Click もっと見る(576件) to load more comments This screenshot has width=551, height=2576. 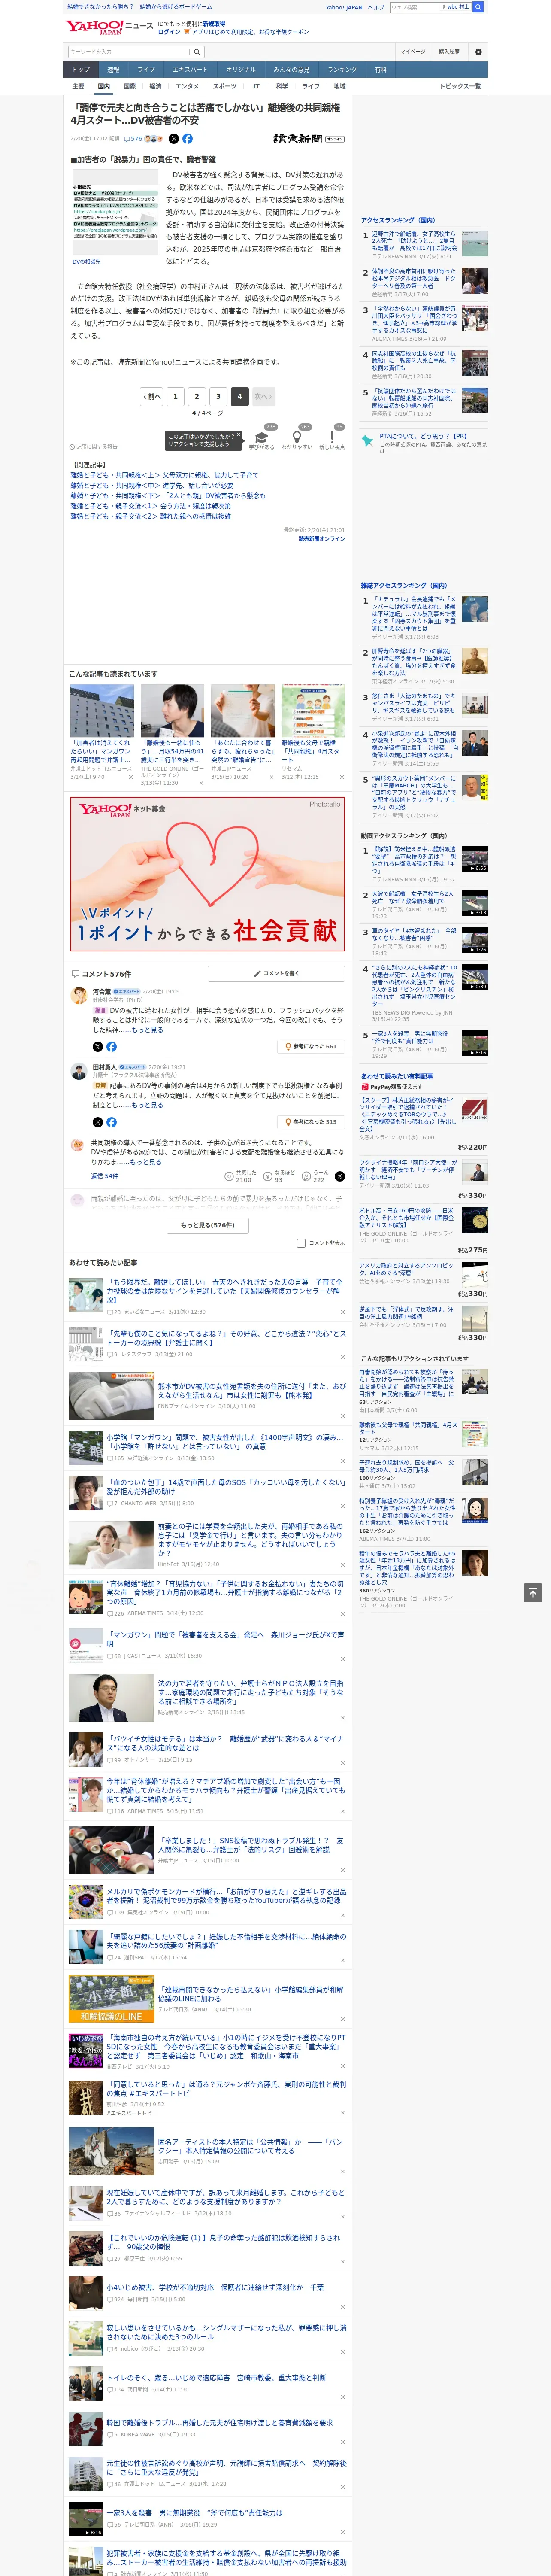(x=207, y=1225)
